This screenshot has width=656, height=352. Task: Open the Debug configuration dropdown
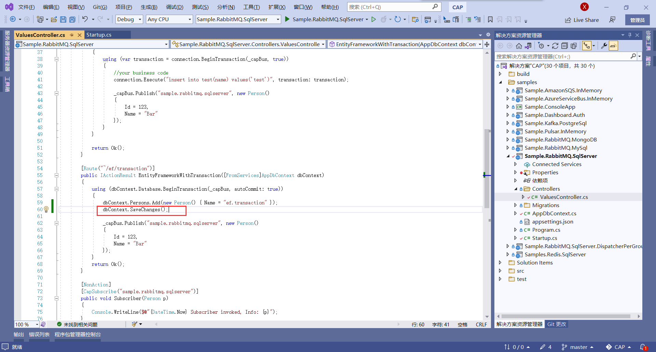[x=129, y=19]
